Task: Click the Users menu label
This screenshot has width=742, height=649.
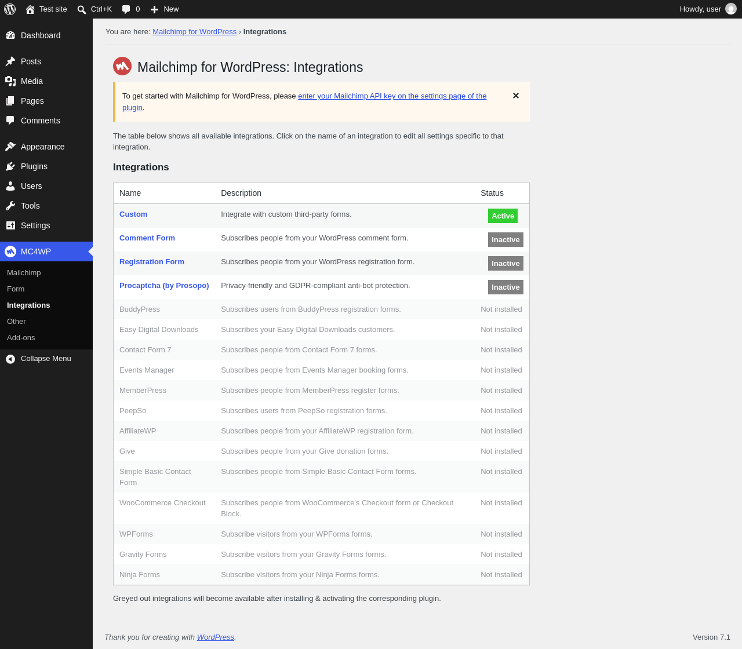Action: [31, 186]
